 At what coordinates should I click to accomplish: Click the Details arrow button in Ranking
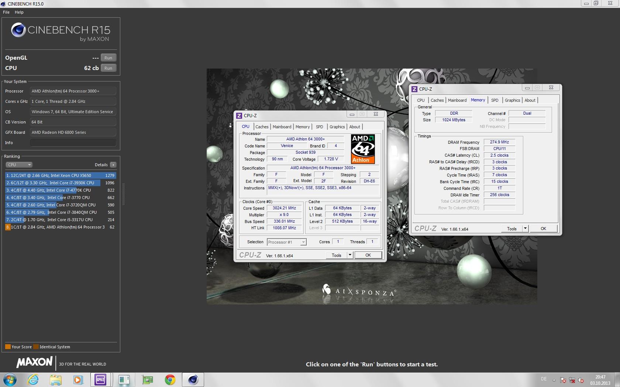click(113, 165)
